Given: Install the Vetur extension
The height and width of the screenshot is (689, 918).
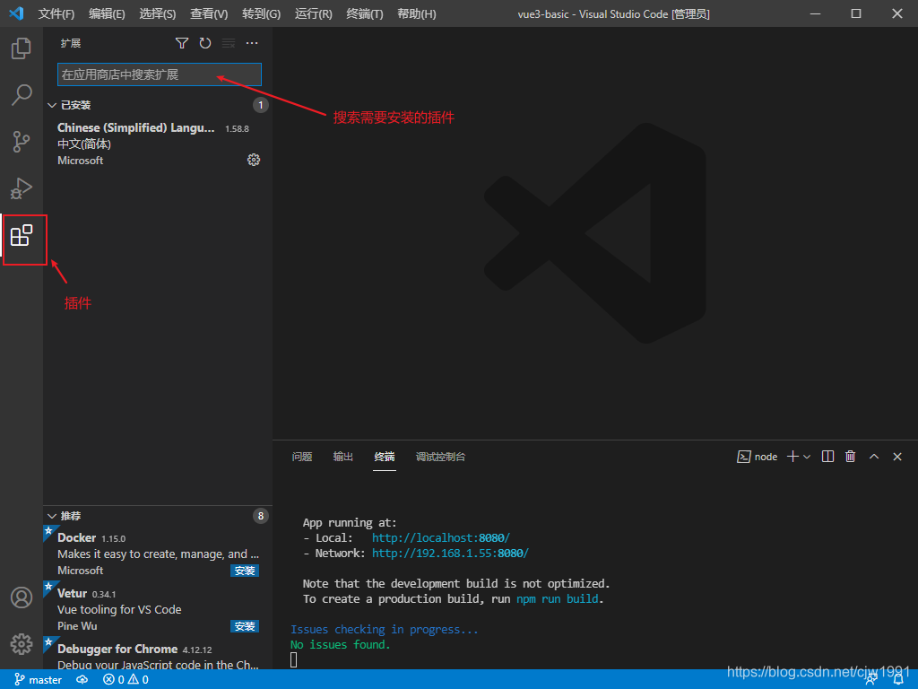Looking at the screenshot, I should click(245, 626).
